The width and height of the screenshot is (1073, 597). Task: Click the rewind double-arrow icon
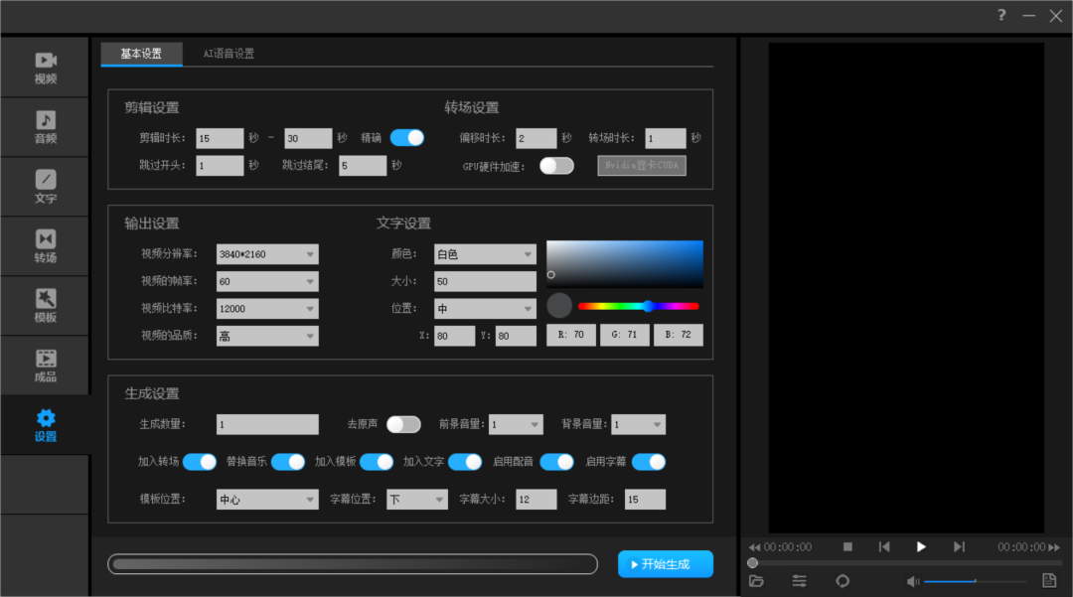pos(755,547)
